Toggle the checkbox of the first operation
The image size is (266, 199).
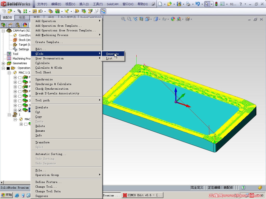point(20,77)
